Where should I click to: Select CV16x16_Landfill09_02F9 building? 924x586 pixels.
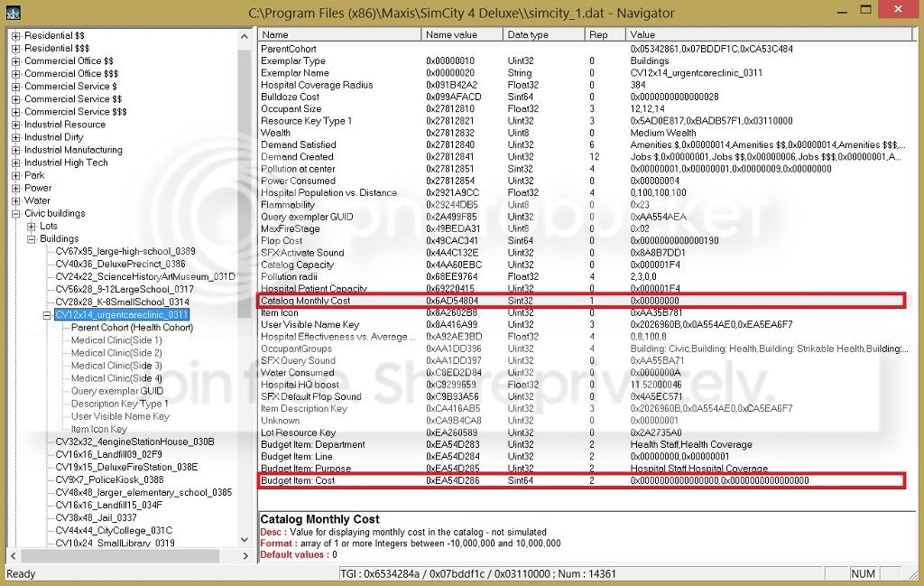pos(108,455)
